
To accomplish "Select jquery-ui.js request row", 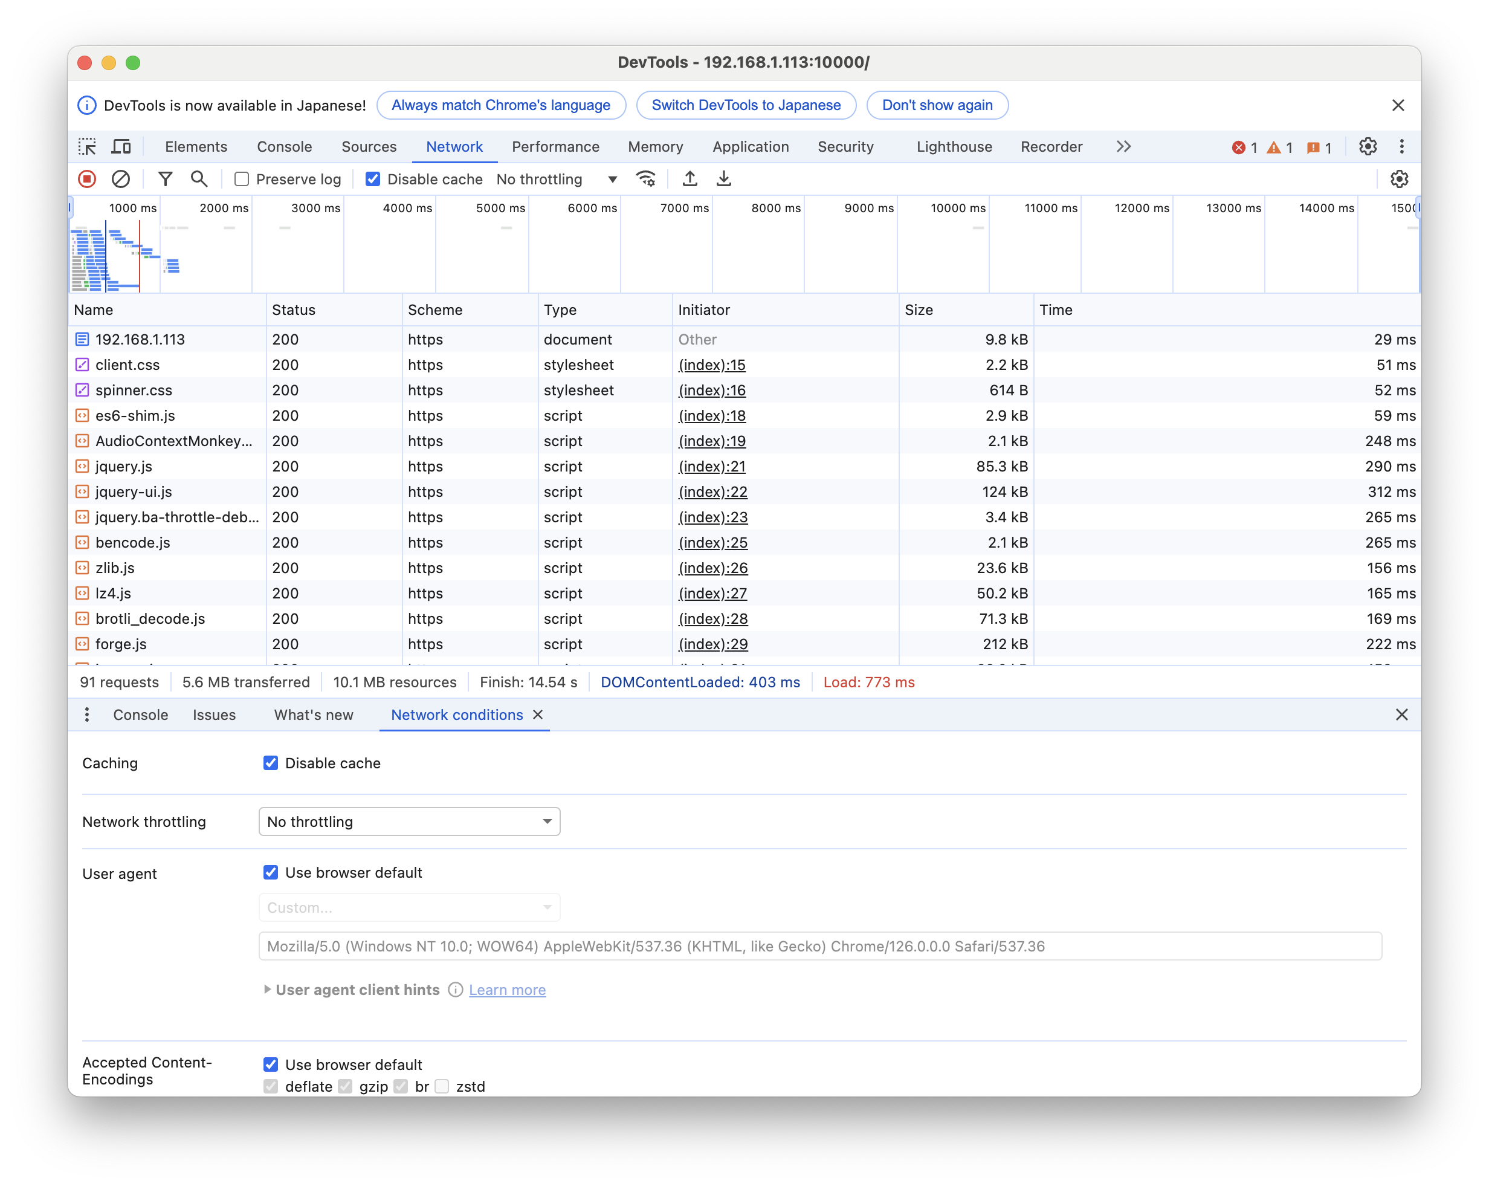I will [134, 492].
